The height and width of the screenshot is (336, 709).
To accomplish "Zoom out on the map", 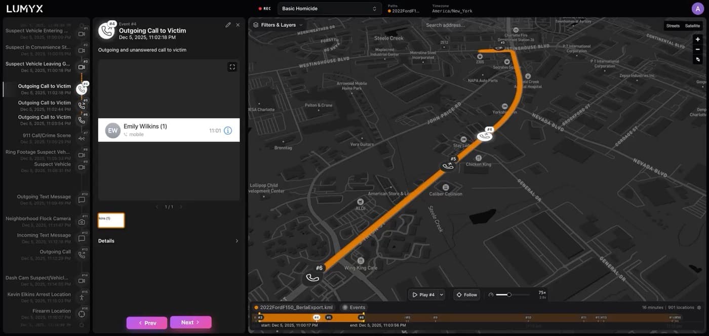I will pyautogui.click(x=698, y=49).
